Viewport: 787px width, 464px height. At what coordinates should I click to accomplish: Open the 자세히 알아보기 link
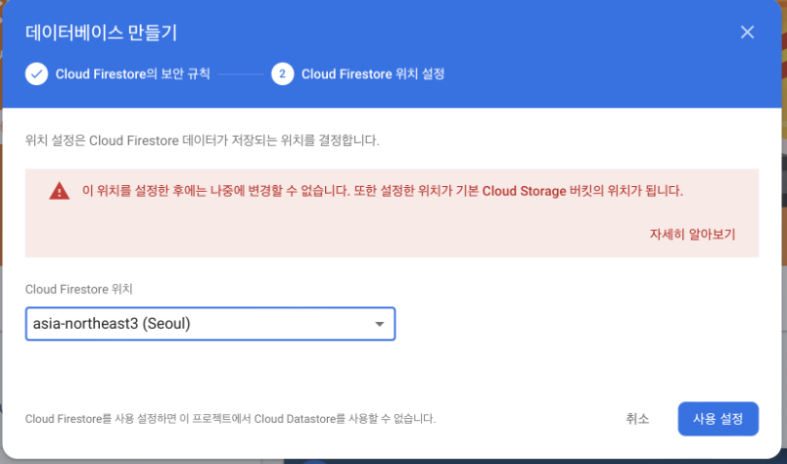[692, 234]
